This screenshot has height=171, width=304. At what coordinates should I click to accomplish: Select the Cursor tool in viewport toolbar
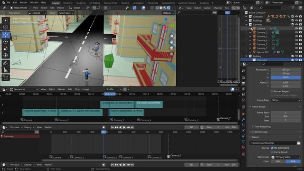point(5,27)
